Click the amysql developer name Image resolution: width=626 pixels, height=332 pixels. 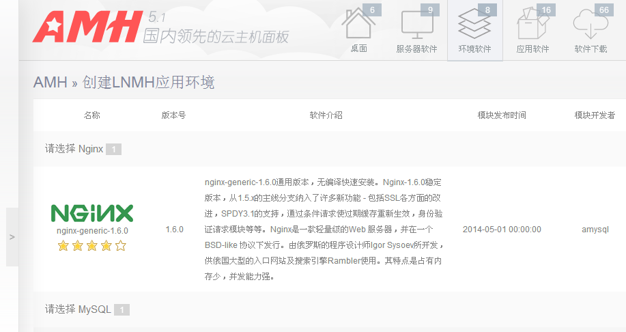pyautogui.click(x=595, y=230)
